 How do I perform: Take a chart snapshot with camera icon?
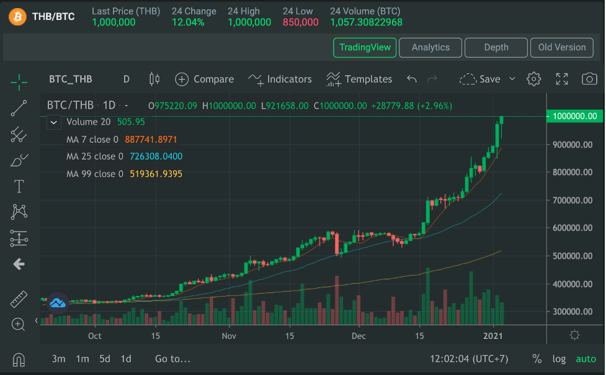pos(589,79)
